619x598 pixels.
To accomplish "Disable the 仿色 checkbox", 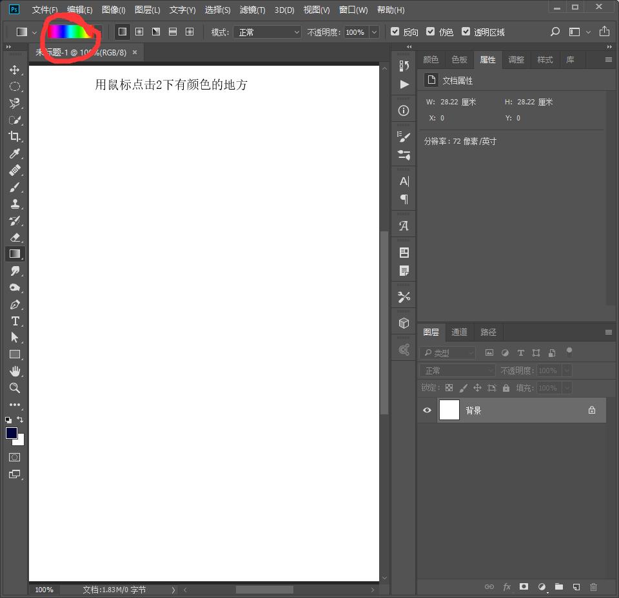I will point(430,32).
